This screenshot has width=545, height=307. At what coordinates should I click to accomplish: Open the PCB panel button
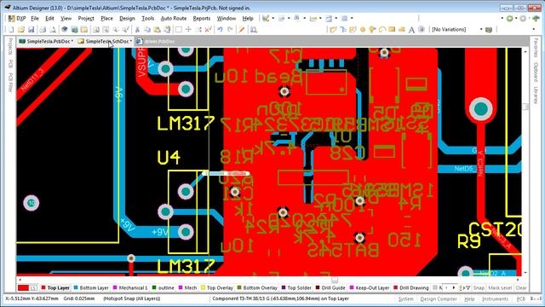[x=521, y=299]
